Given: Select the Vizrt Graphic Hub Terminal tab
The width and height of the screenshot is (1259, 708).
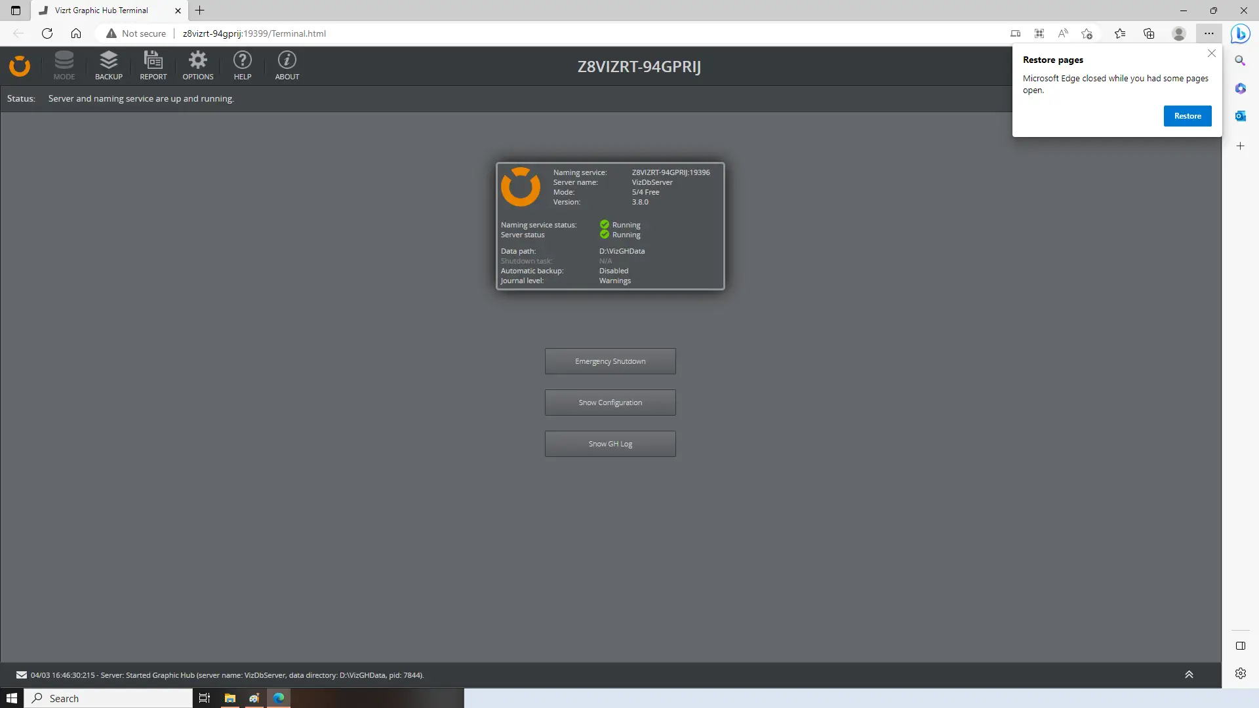Looking at the screenshot, I should click(x=102, y=10).
